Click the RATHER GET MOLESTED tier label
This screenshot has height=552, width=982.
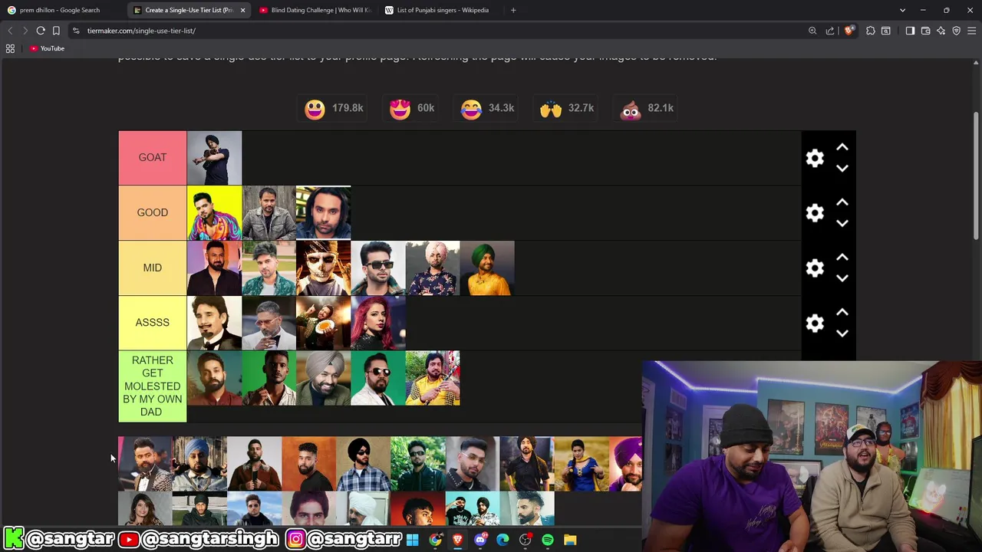(152, 386)
